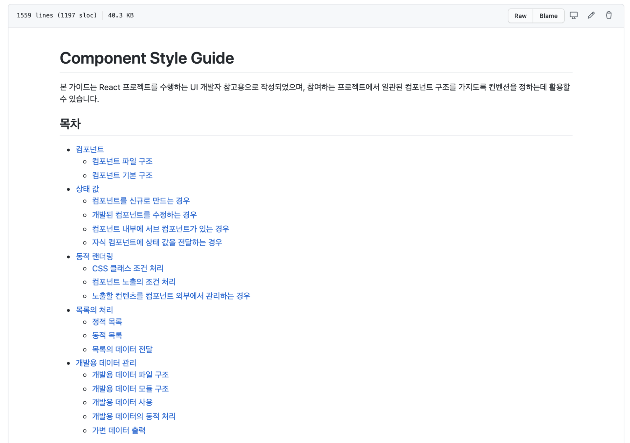The width and height of the screenshot is (630, 443).
Task: Click the pencil edit file icon
Action: pos(591,15)
